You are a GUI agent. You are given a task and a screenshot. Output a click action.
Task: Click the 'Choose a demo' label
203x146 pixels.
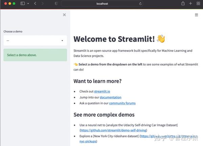(x=13, y=31)
